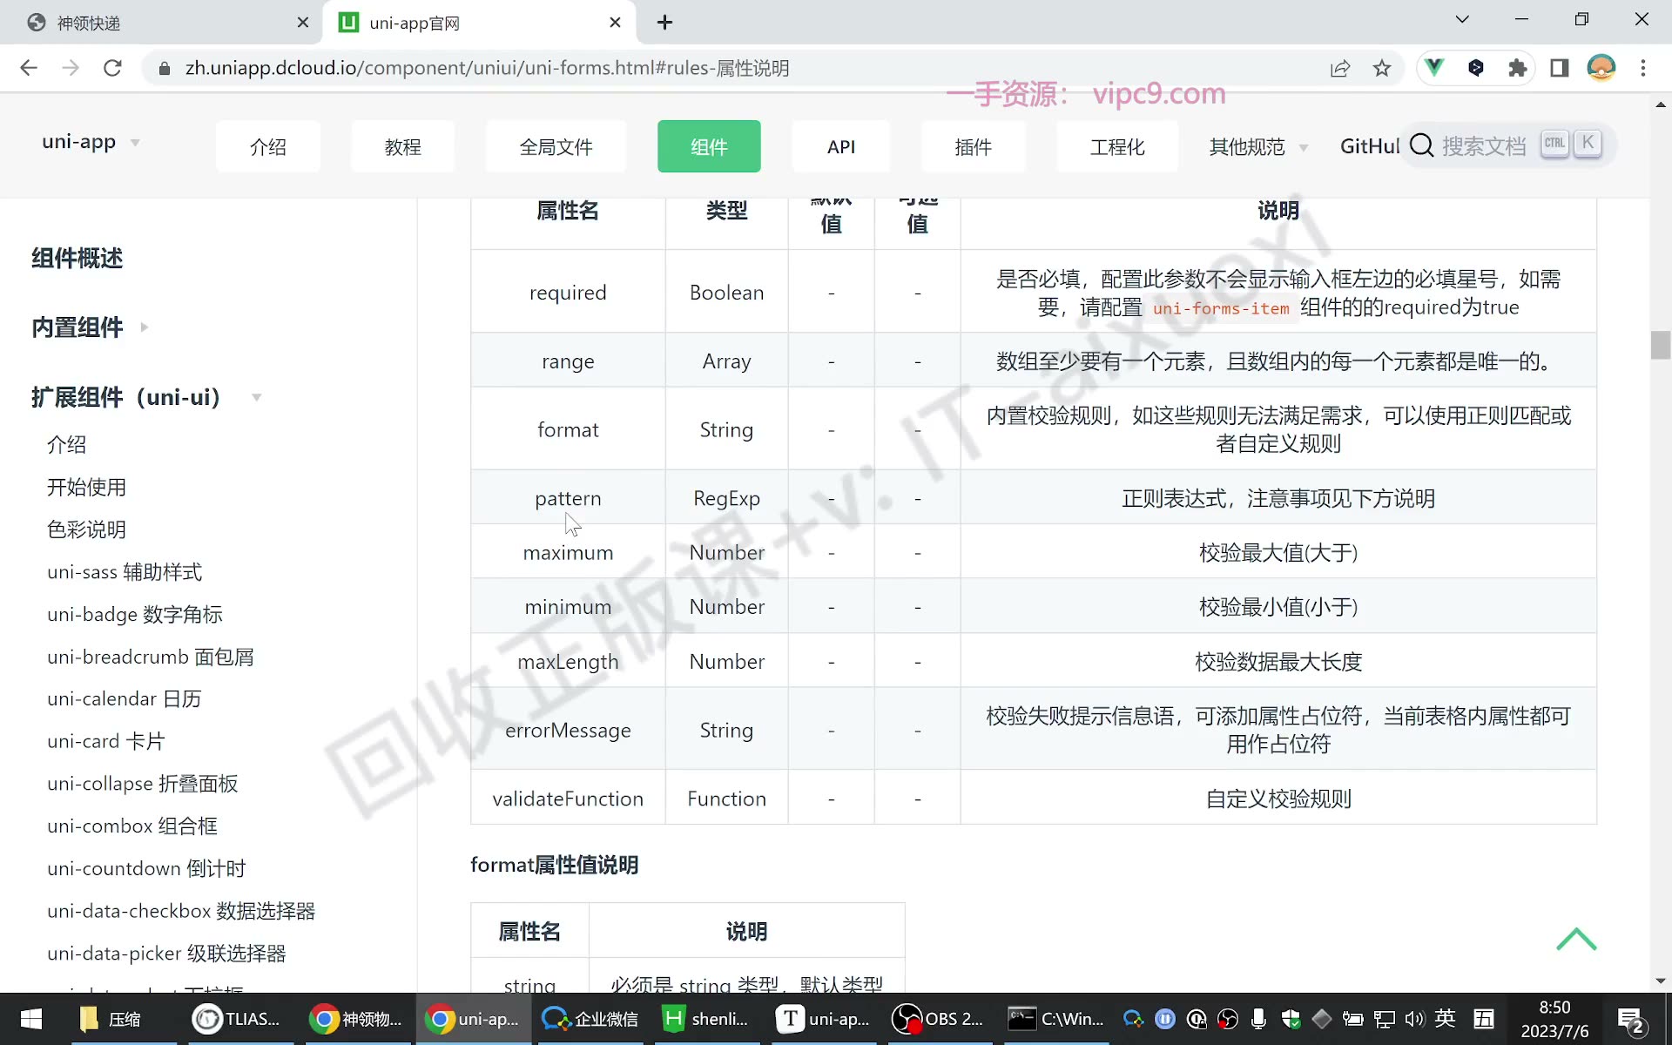Viewport: 1672px width, 1045px height.
Task: Toggle the 英 input method indicator
Action: tap(1446, 1018)
